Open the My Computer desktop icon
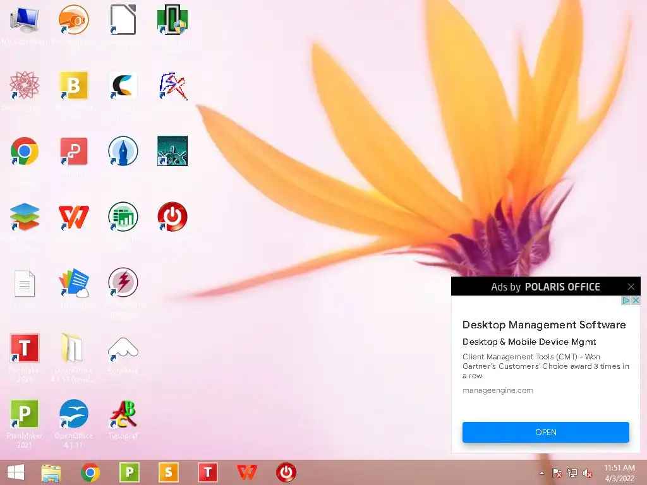Viewport: 647px width, 485px height. click(25, 20)
